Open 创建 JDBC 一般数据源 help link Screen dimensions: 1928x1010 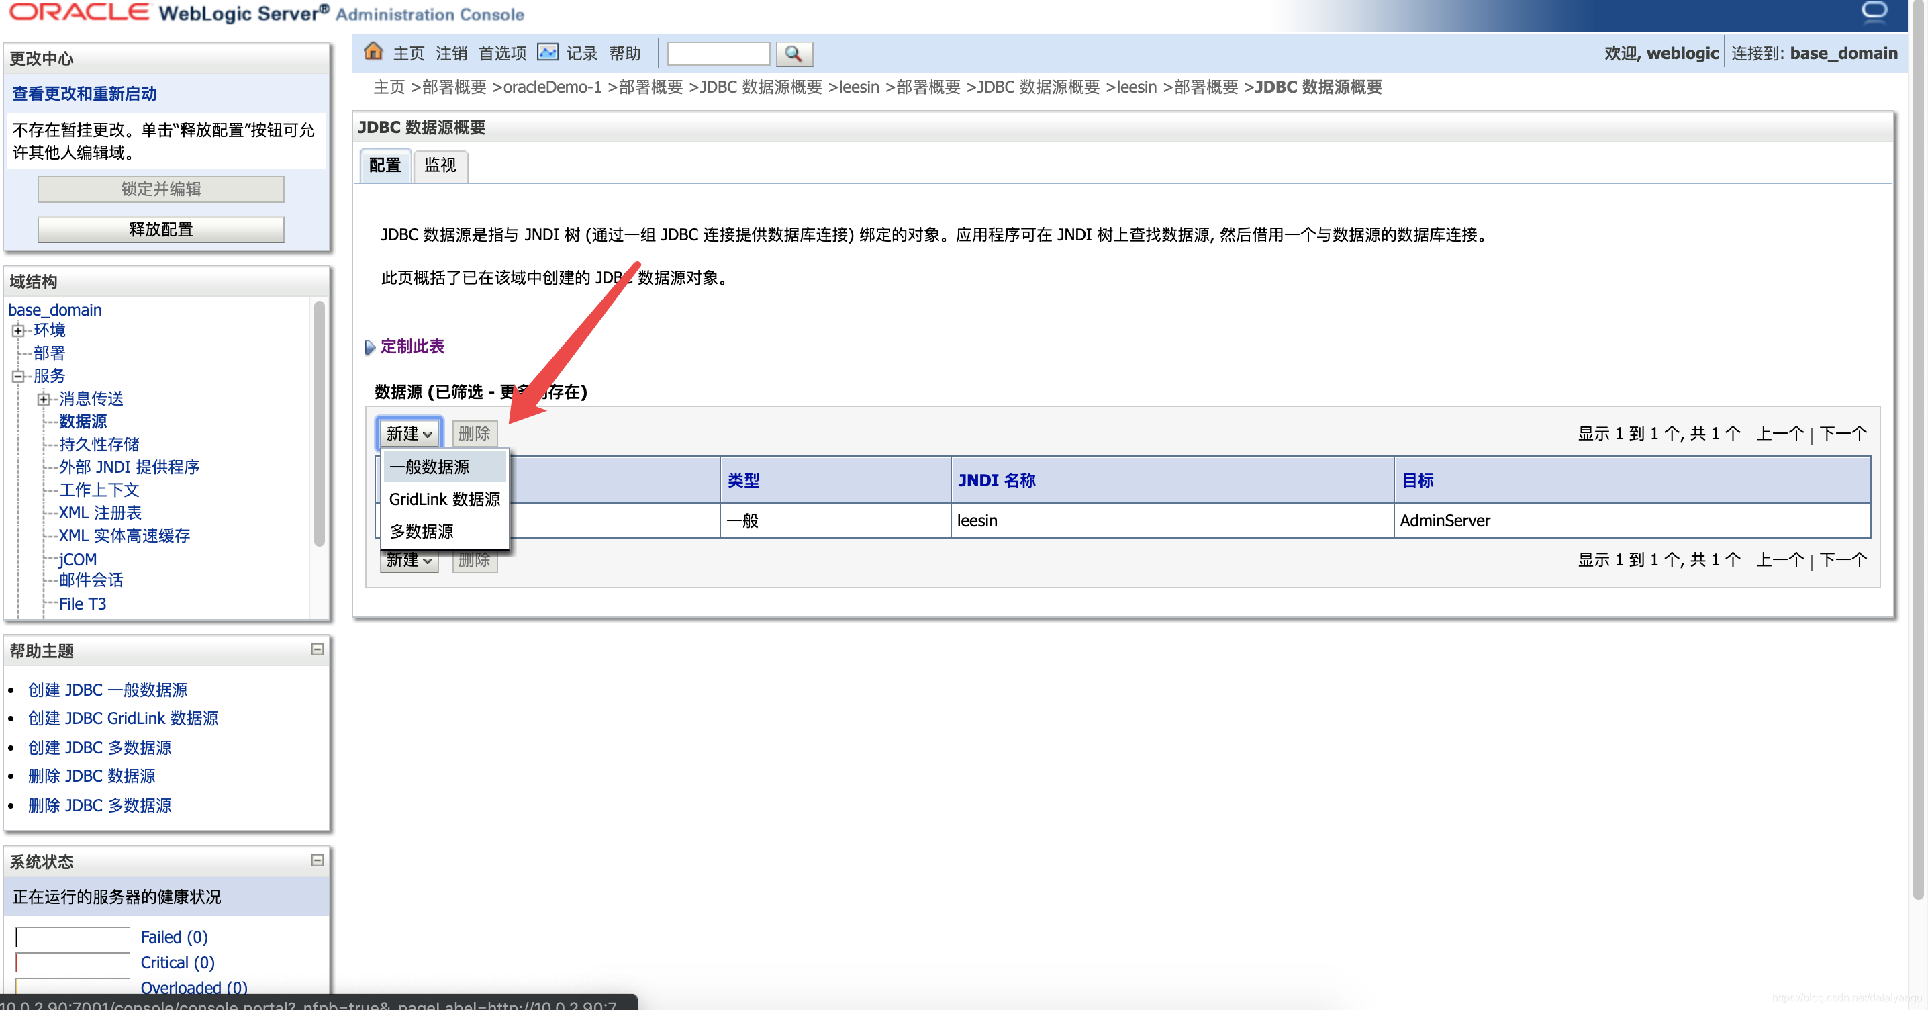(x=108, y=690)
